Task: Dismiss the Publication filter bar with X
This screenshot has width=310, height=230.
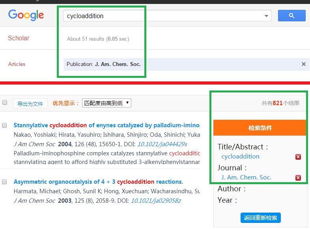Action: click(x=303, y=64)
